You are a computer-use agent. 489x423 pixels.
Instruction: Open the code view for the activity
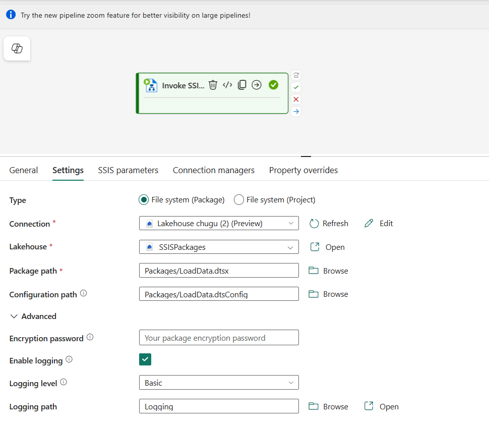coord(227,85)
